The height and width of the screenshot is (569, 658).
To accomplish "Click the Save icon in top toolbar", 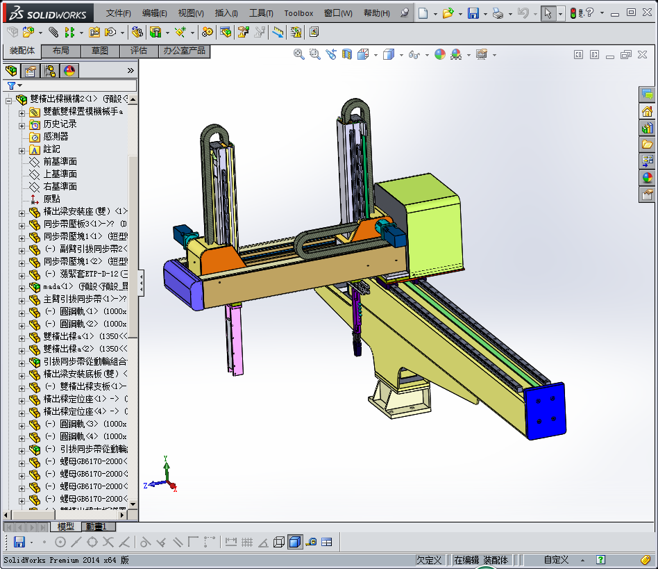I will pos(473,13).
